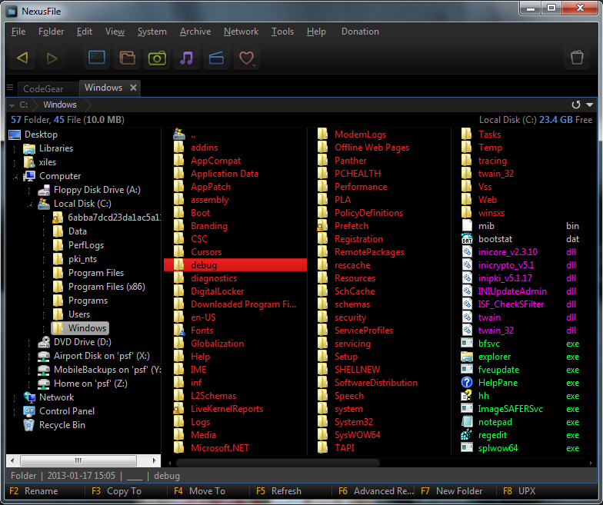This screenshot has height=505, width=603.
Task: Click the HelpPane question mark icon
Action: pos(466,383)
